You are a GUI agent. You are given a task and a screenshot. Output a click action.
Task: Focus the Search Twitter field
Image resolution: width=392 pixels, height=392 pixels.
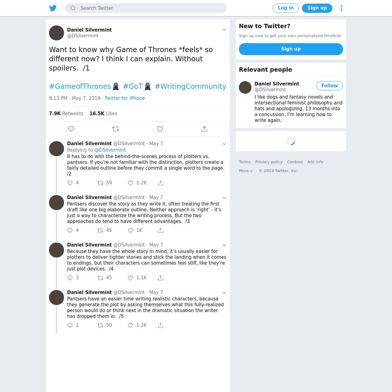[x=145, y=8]
